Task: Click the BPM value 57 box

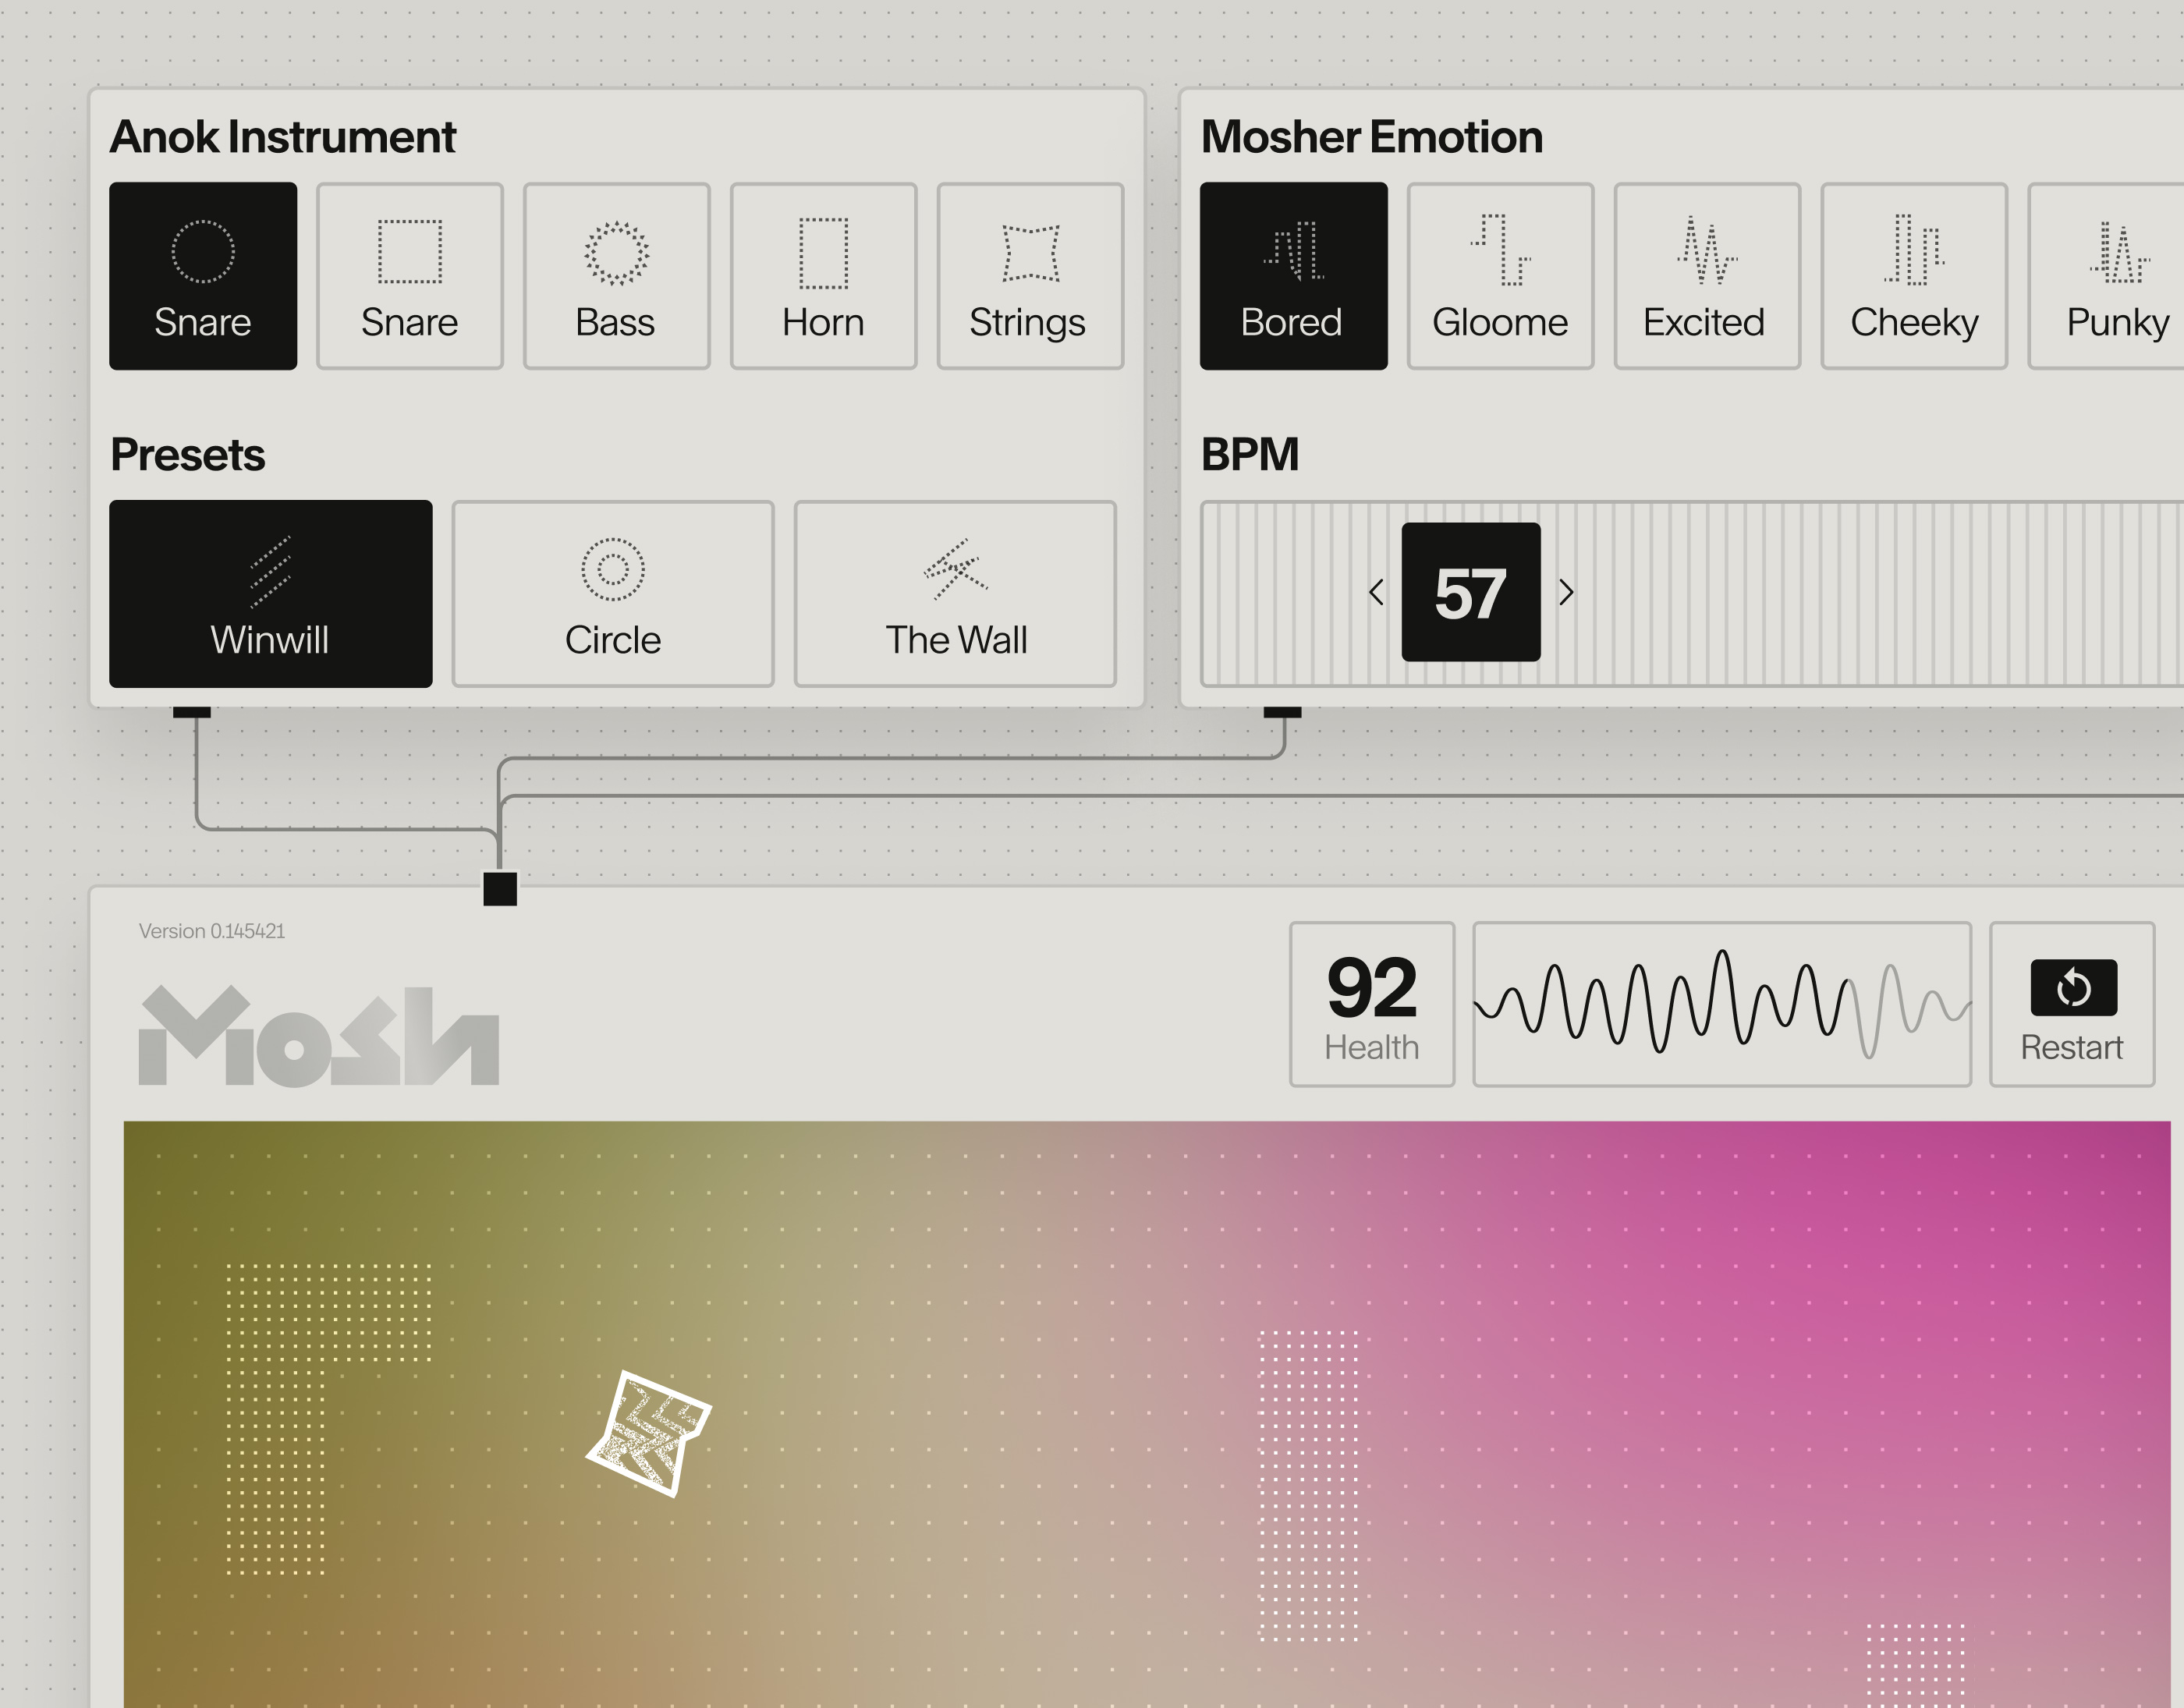Action: (x=1470, y=592)
